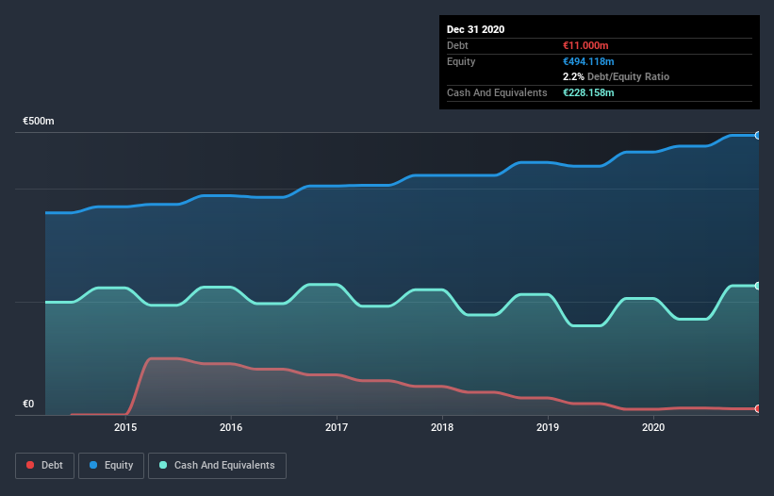Click the teal Cash And Equivalents endpoint marker
Screen dimensions: 774x496
pos(758,286)
